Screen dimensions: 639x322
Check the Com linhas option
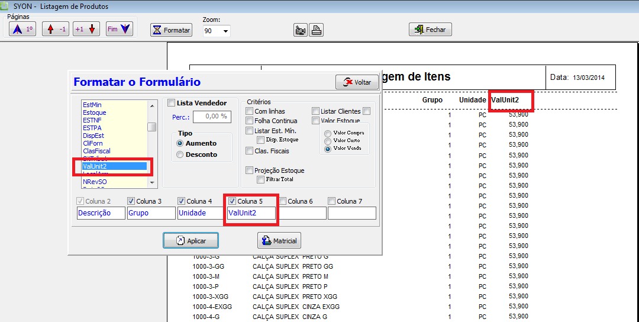(250, 111)
